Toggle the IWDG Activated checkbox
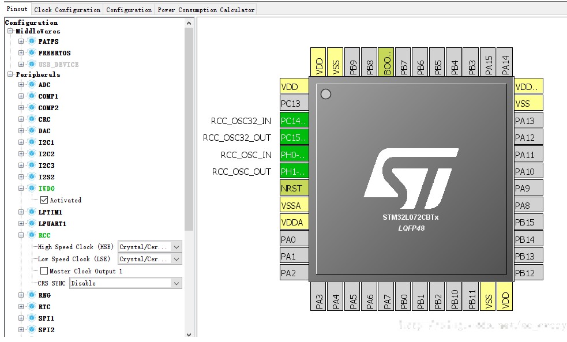 click(44, 200)
